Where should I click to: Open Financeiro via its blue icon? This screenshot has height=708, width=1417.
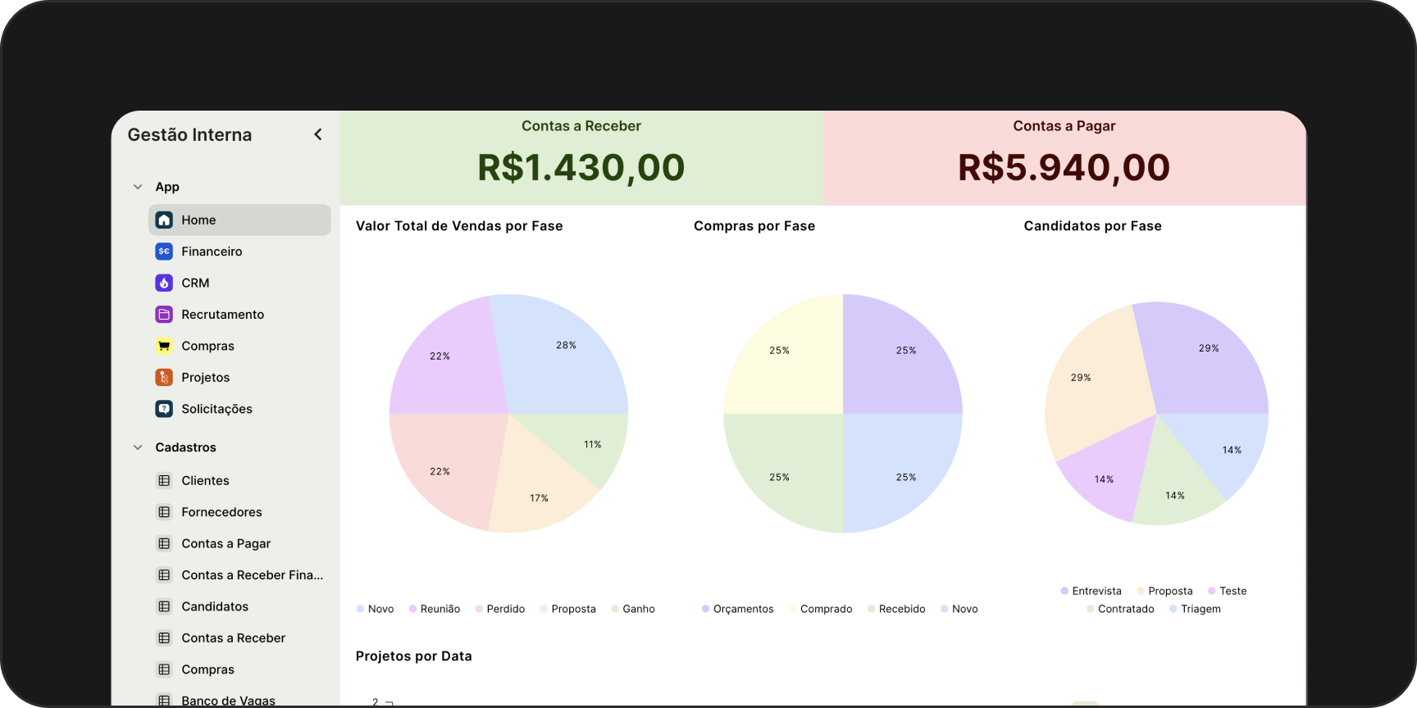point(164,252)
